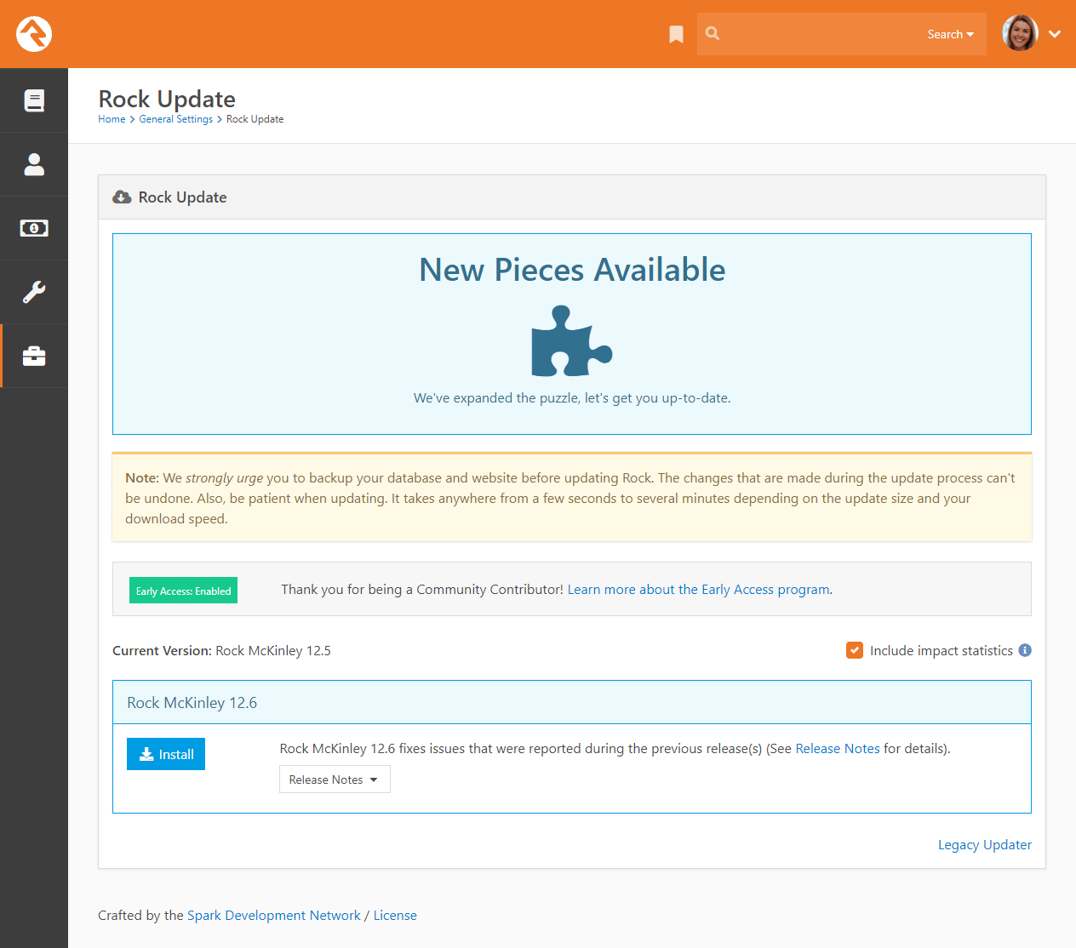The width and height of the screenshot is (1076, 948).
Task: Click the Rock RMS logo in header
Action: click(34, 34)
